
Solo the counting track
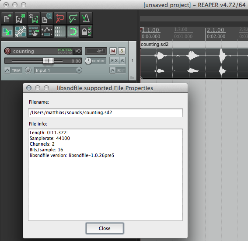(x=122, y=51)
